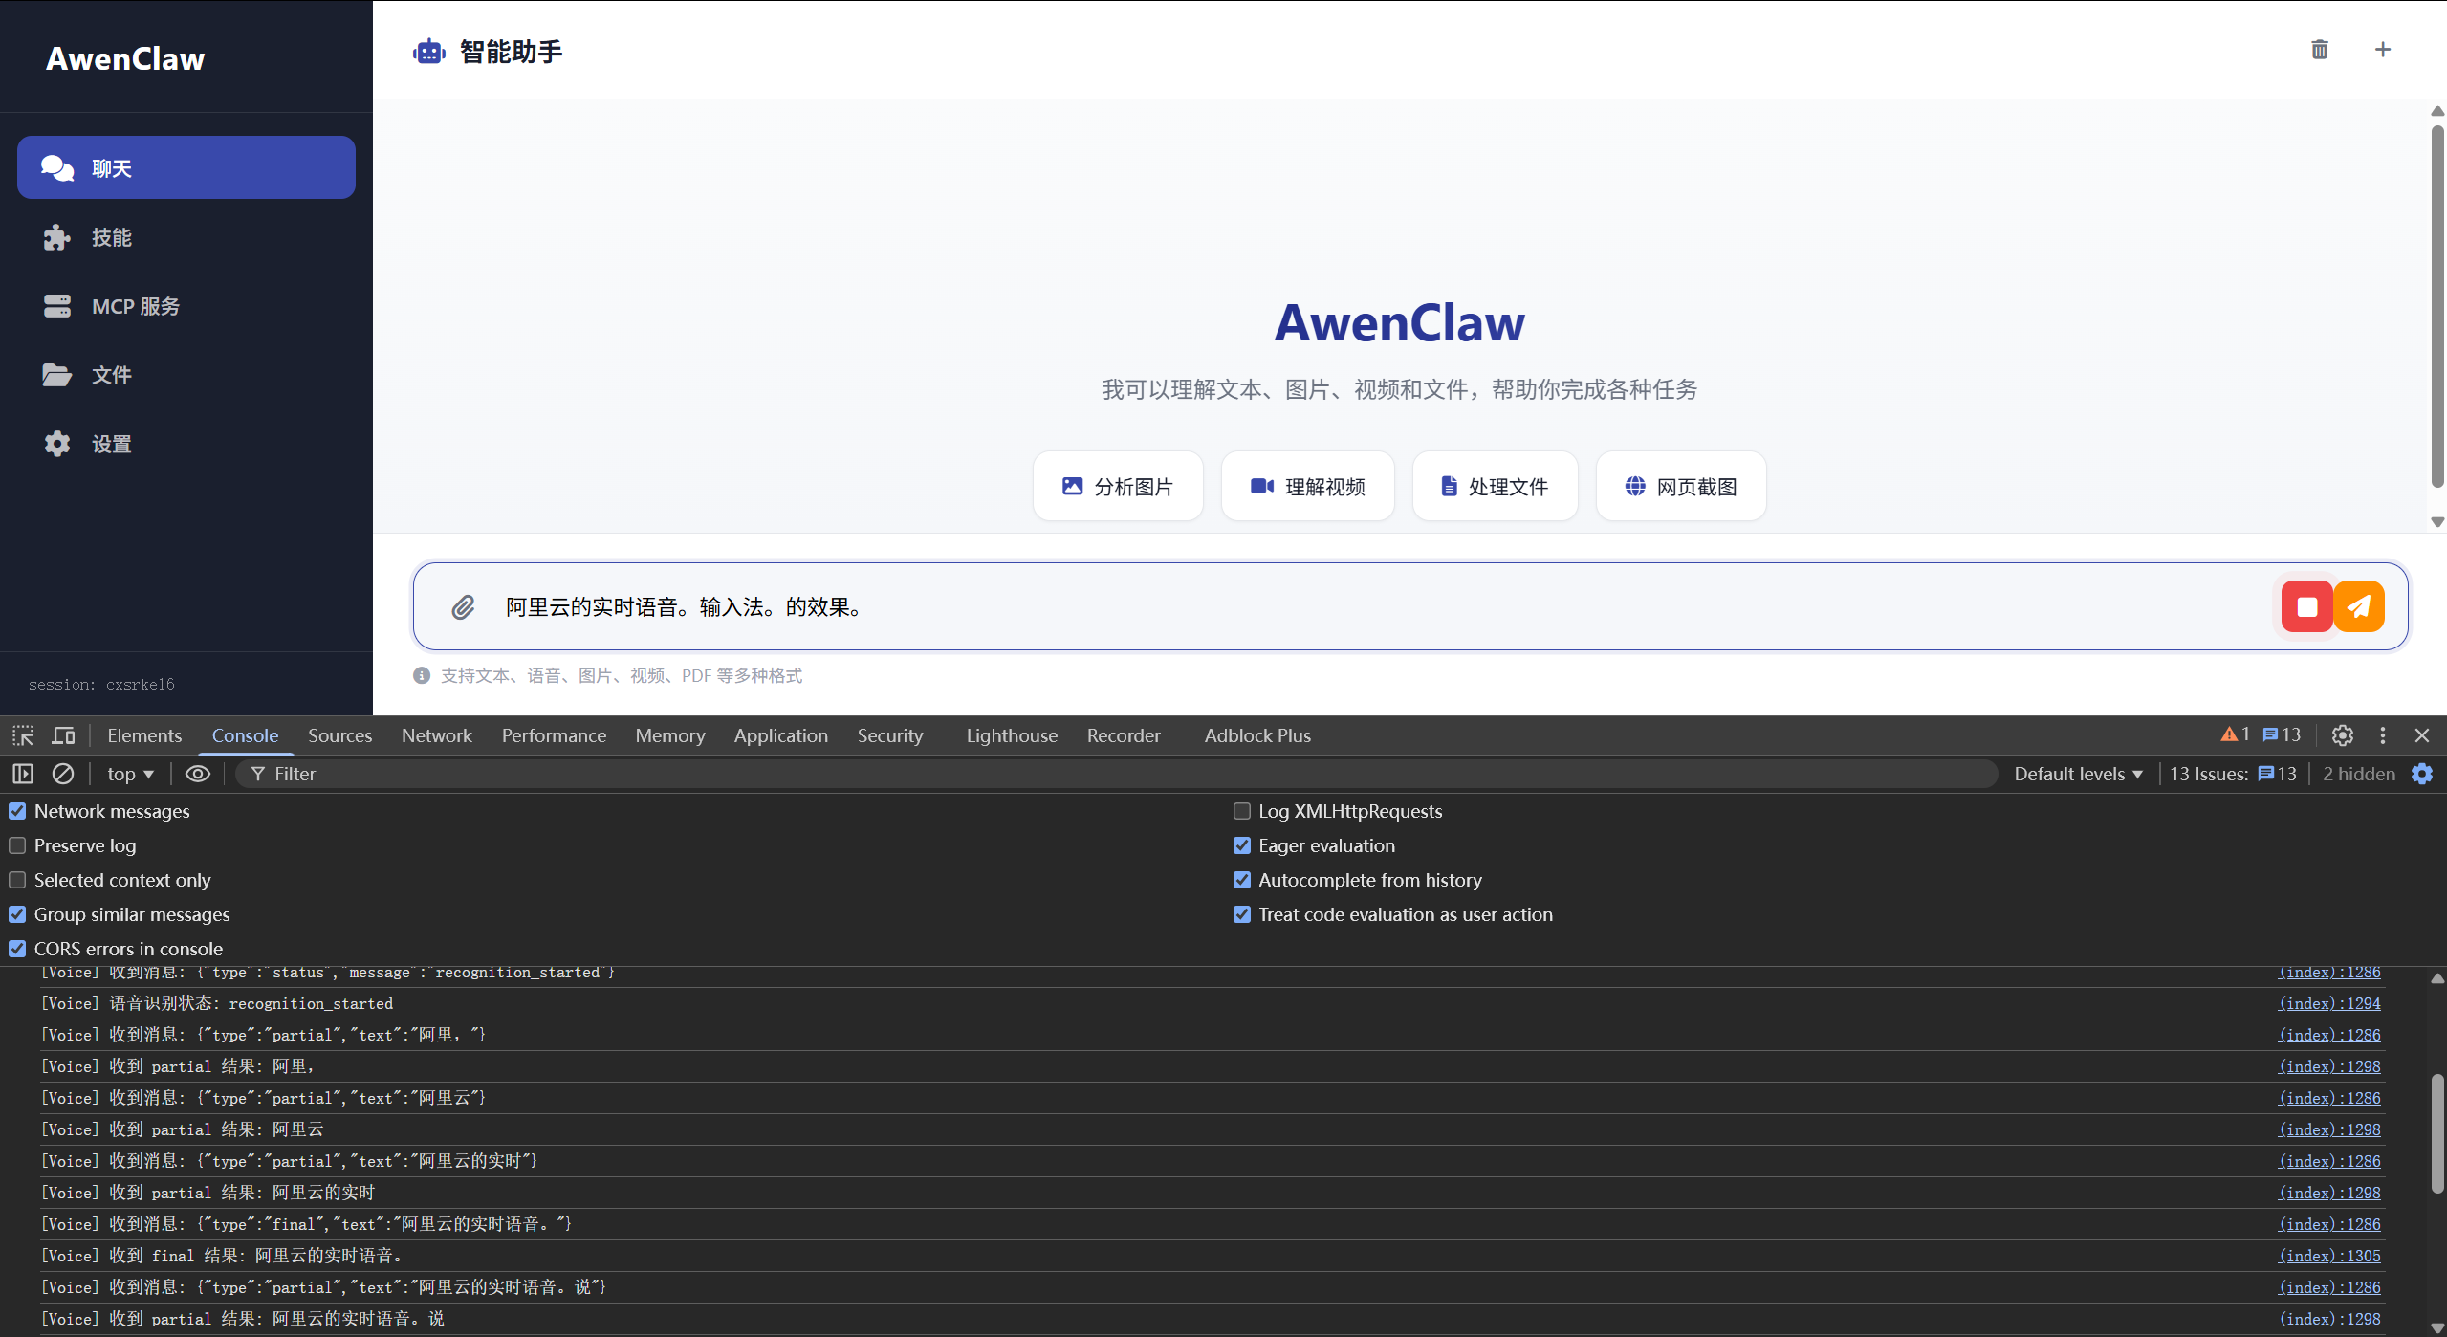Image resolution: width=2447 pixels, height=1337 pixels.
Task: Click the 分析图片 quick action button
Action: (x=1117, y=487)
